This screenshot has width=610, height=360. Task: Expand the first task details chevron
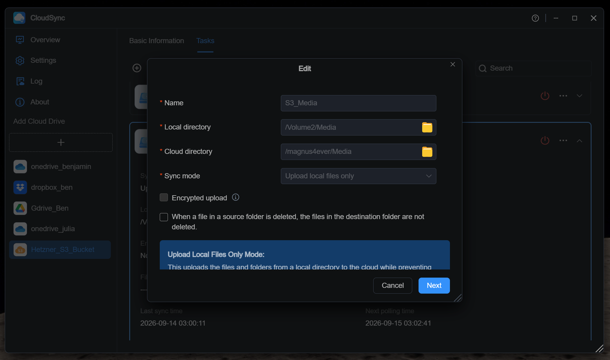[x=579, y=96]
